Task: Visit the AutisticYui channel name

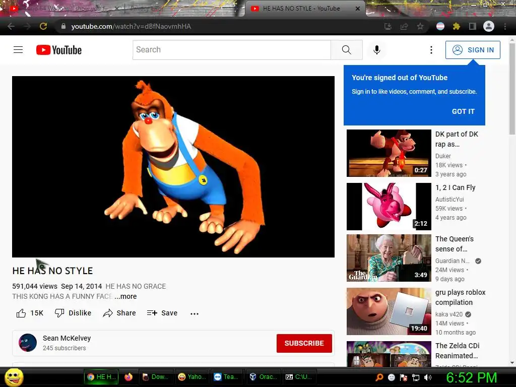Action: (x=449, y=199)
